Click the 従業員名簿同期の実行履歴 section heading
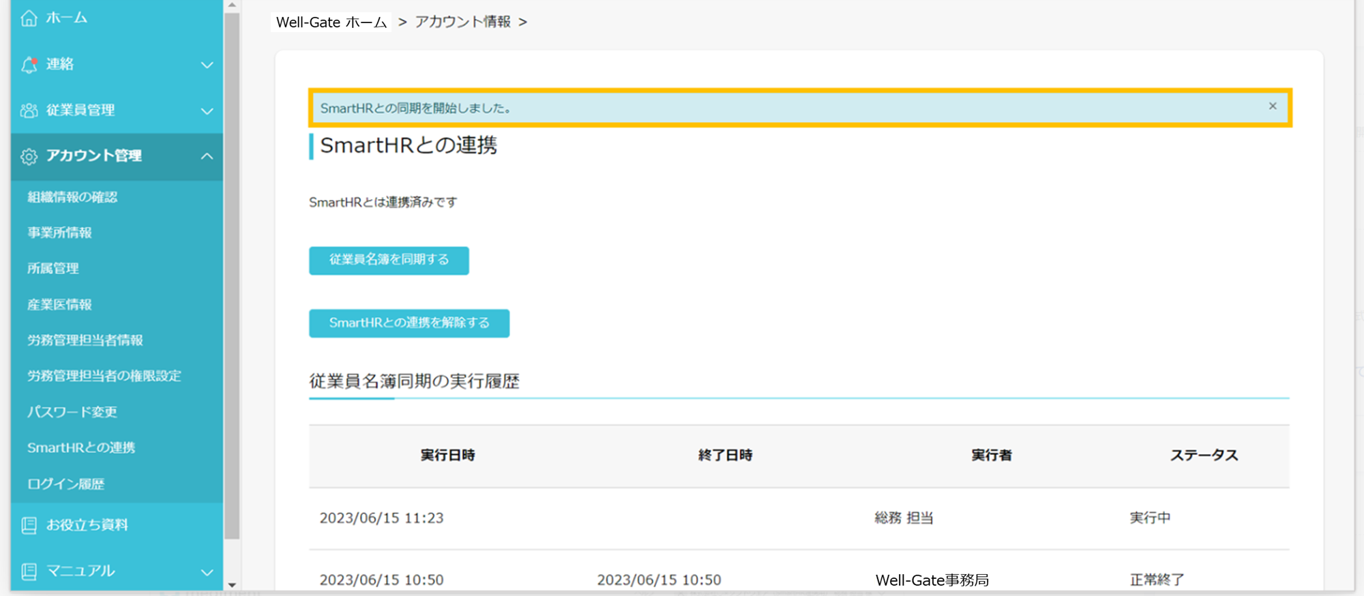Image resolution: width=1364 pixels, height=596 pixels. [415, 381]
